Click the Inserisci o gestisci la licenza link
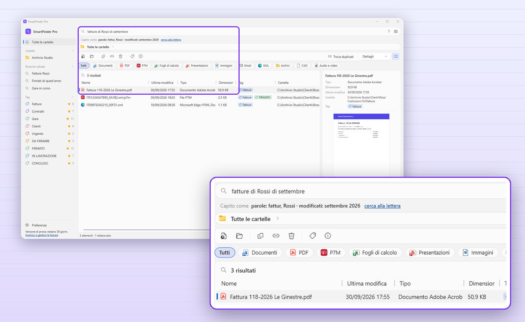 42,235
